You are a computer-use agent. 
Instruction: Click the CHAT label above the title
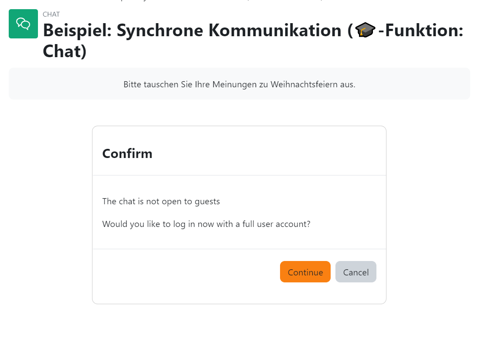(51, 14)
